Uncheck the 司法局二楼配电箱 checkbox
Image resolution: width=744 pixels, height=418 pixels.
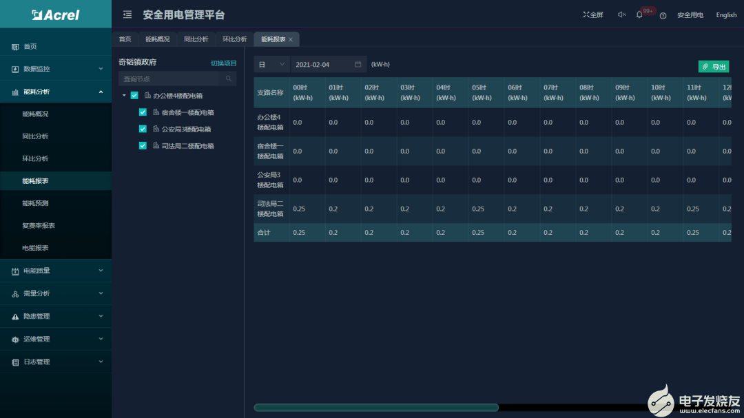coord(143,146)
